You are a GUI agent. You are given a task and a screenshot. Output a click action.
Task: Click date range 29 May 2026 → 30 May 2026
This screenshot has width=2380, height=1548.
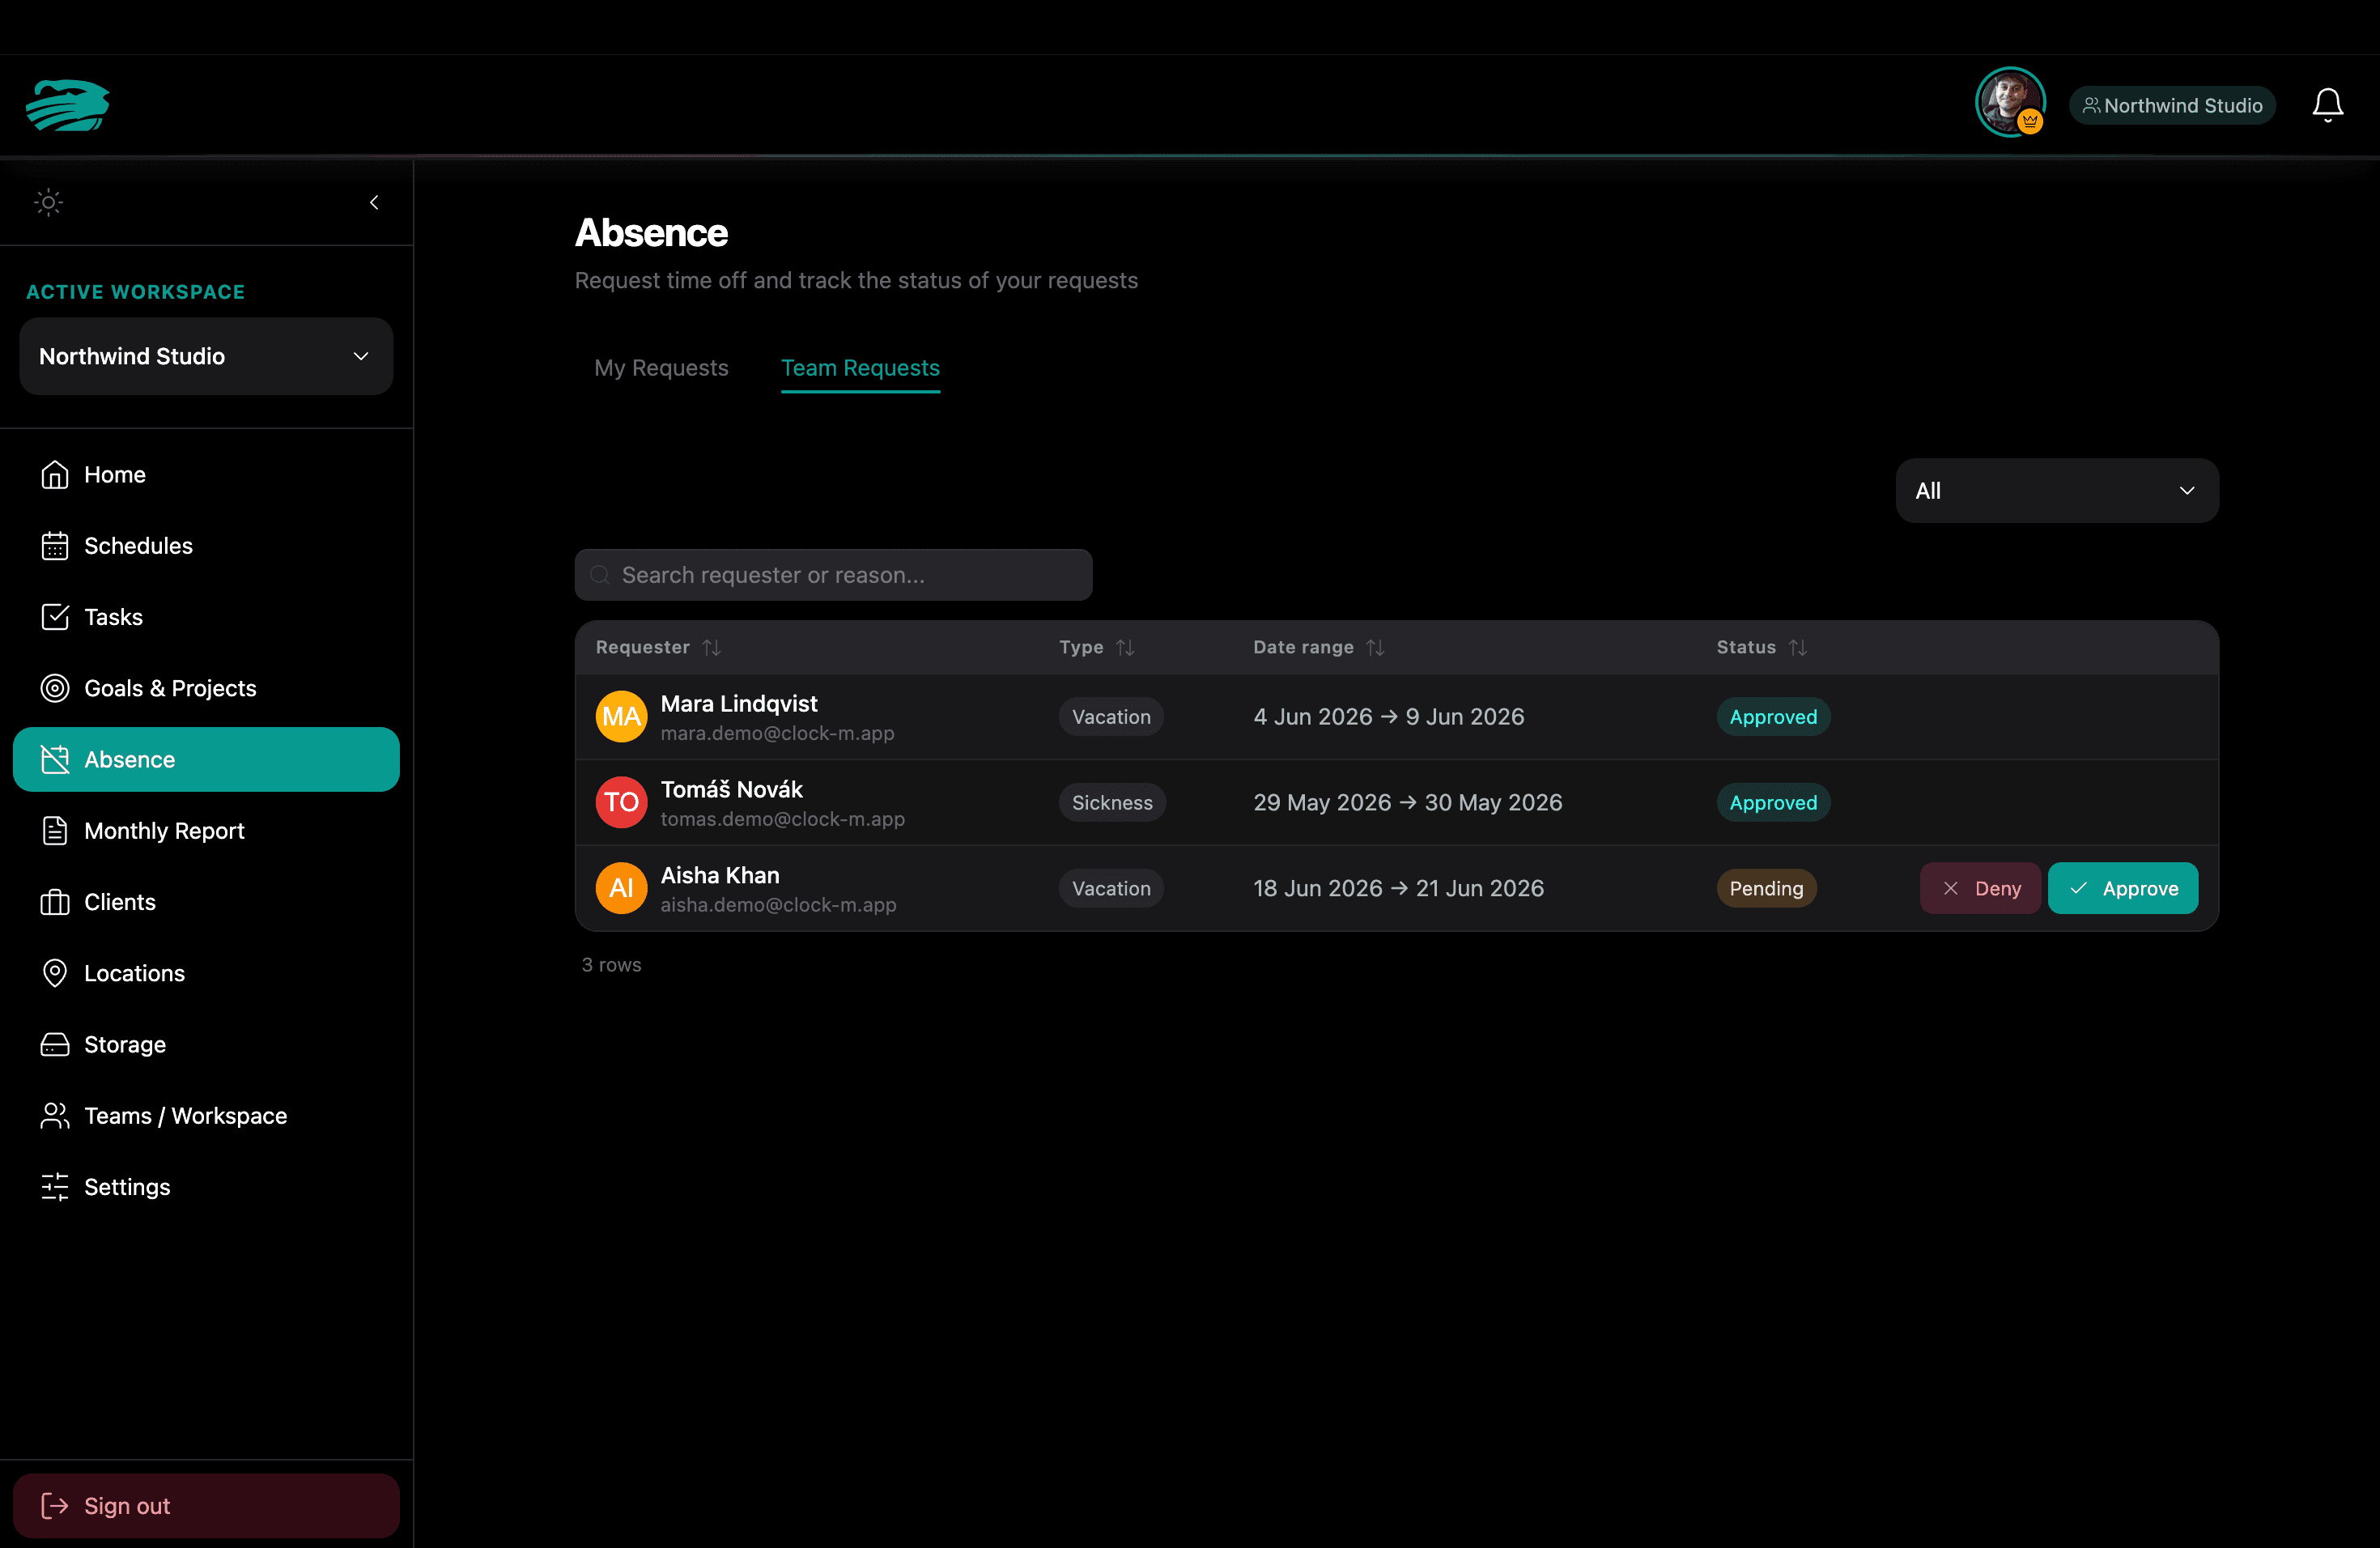pos(1408,802)
